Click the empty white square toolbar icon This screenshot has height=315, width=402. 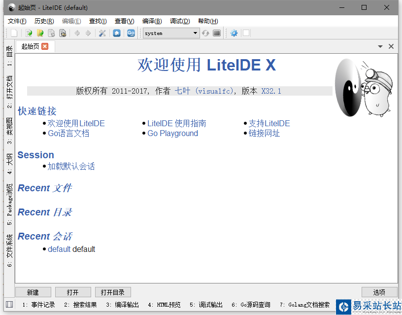246,33
